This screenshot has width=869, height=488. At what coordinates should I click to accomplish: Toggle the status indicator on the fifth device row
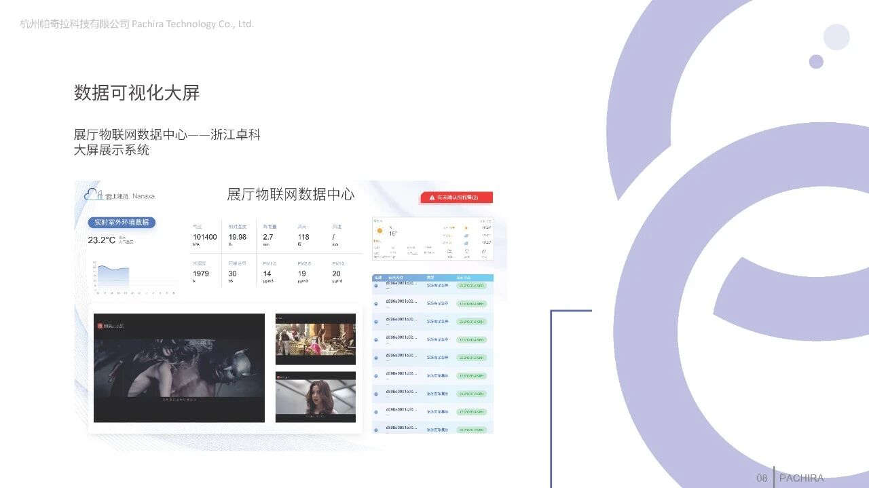[376, 356]
